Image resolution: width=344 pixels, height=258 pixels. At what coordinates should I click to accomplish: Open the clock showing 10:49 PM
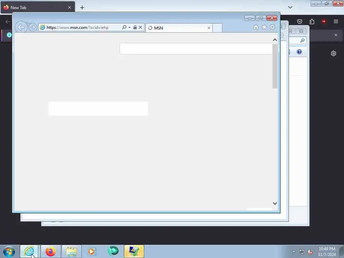click(x=327, y=252)
